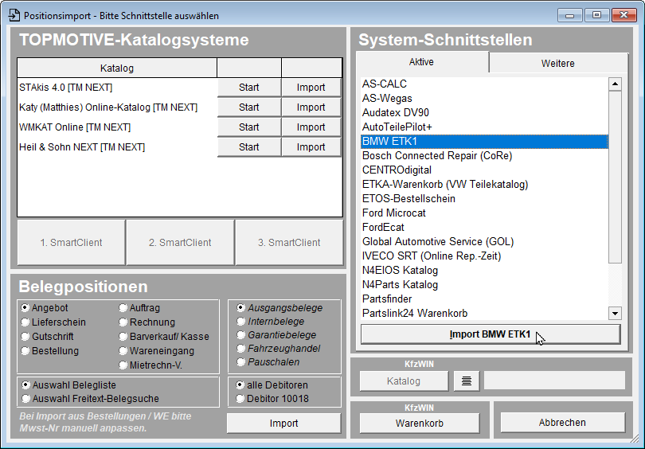Viewport: 645px width, 449px height.
Task: Select Partsfinder in the list
Action: tap(484, 299)
